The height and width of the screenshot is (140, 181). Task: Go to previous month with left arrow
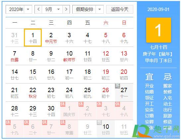38,9
